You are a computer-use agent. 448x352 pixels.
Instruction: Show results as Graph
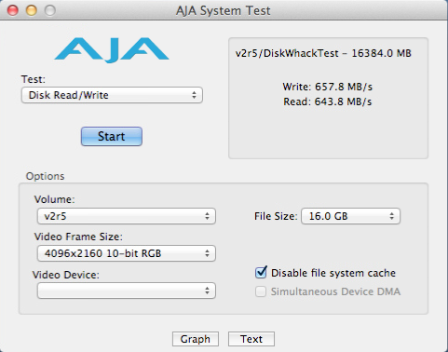click(x=196, y=339)
